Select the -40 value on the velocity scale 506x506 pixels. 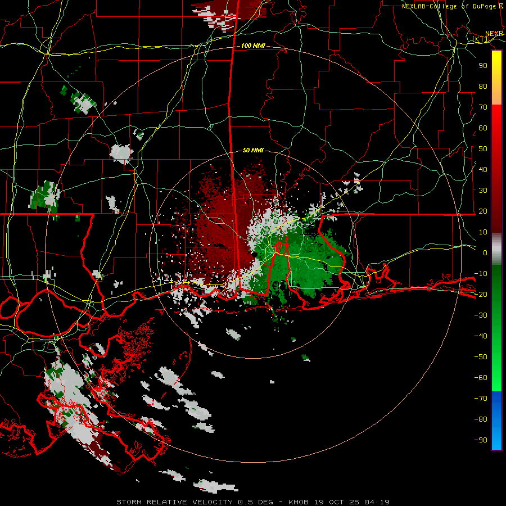(x=481, y=336)
